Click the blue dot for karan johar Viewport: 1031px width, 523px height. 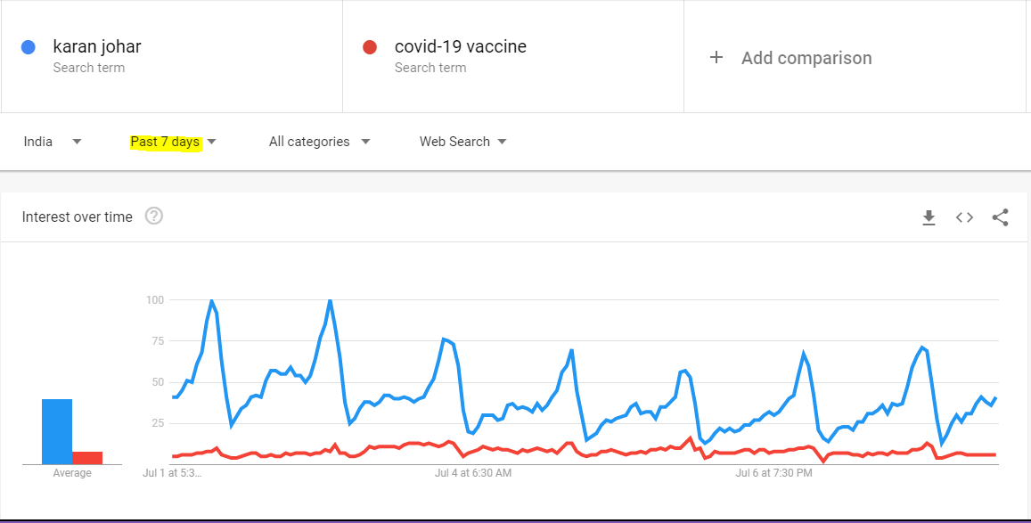28,47
